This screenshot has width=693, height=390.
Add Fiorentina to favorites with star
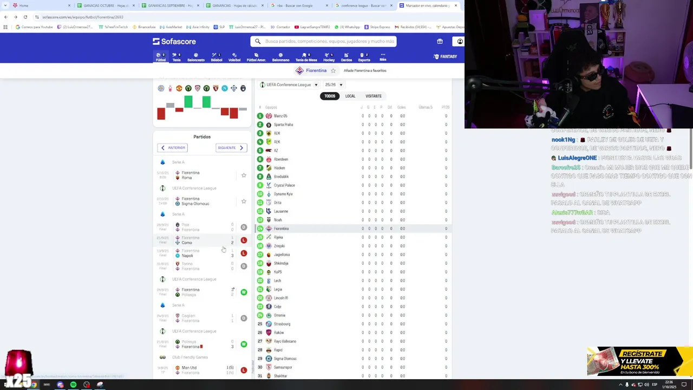(x=333, y=70)
